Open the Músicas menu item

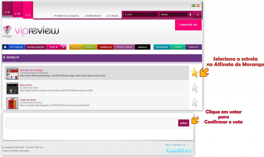pos(143,47)
